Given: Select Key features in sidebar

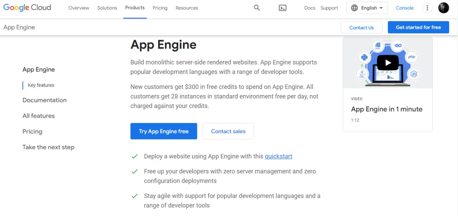Looking at the screenshot, I should tap(41, 85).
